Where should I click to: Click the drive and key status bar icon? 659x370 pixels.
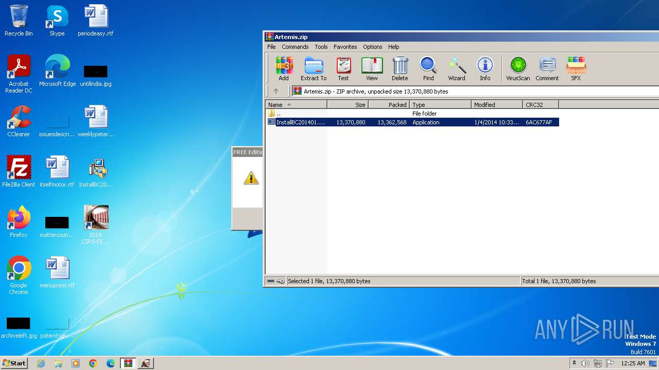click(276, 281)
